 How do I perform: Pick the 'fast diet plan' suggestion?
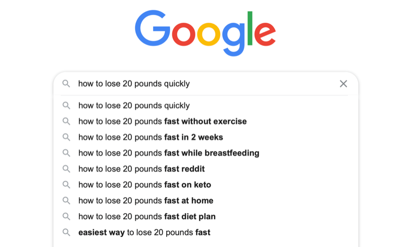206,217
